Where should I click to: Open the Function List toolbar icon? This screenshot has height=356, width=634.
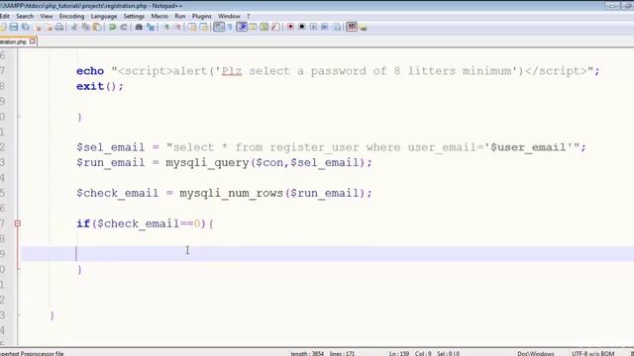(275, 27)
